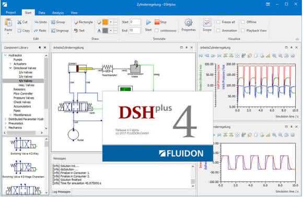Stop the running simulation
This screenshot has height=197, width=303.
(x=160, y=22)
